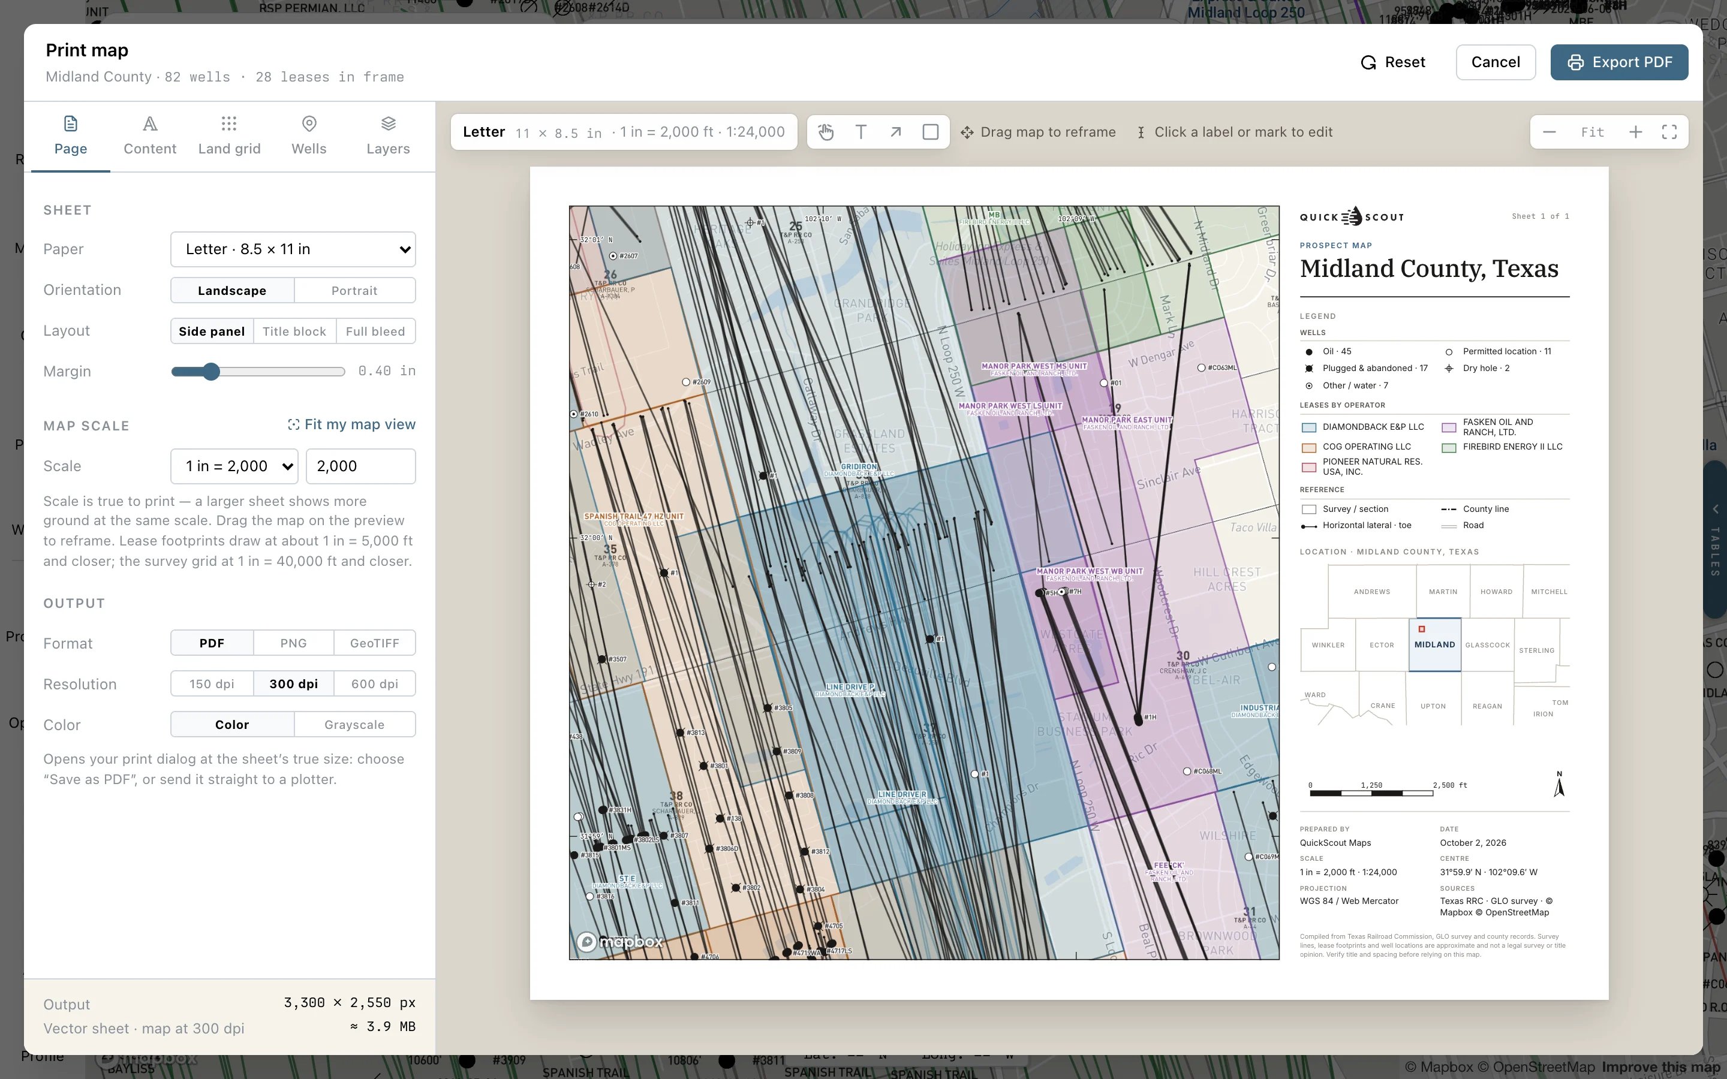Switch color output to Grayscale
The image size is (1727, 1079).
[x=354, y=724]
